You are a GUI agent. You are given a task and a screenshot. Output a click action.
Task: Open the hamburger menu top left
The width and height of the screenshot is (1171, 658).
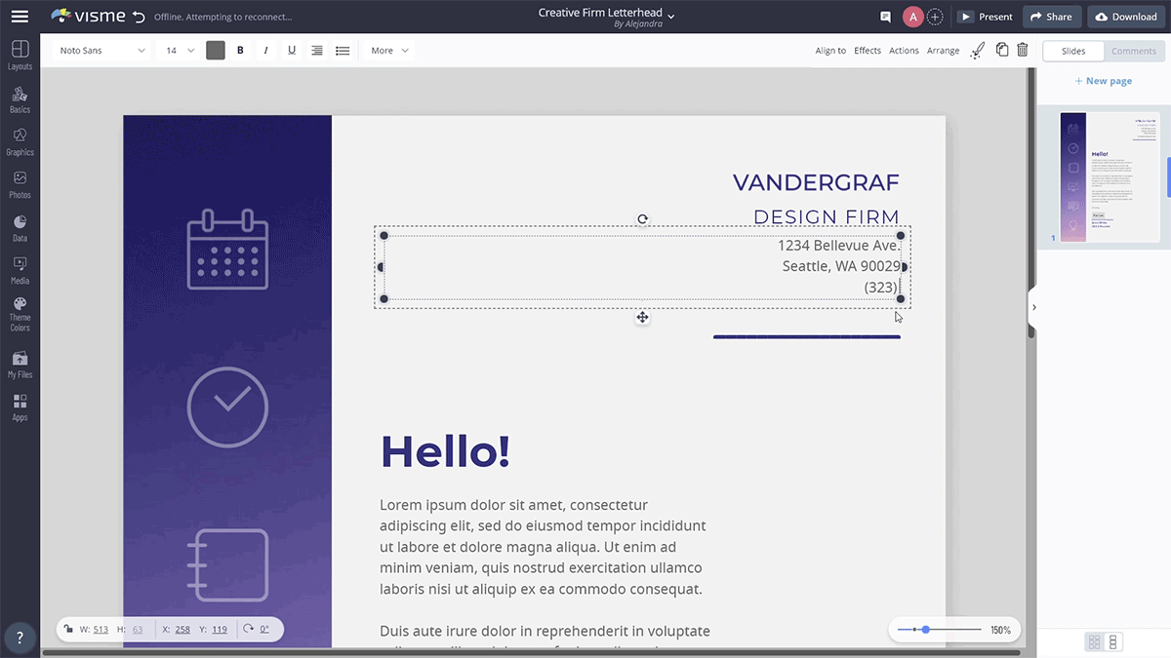[x=20, y=16]
